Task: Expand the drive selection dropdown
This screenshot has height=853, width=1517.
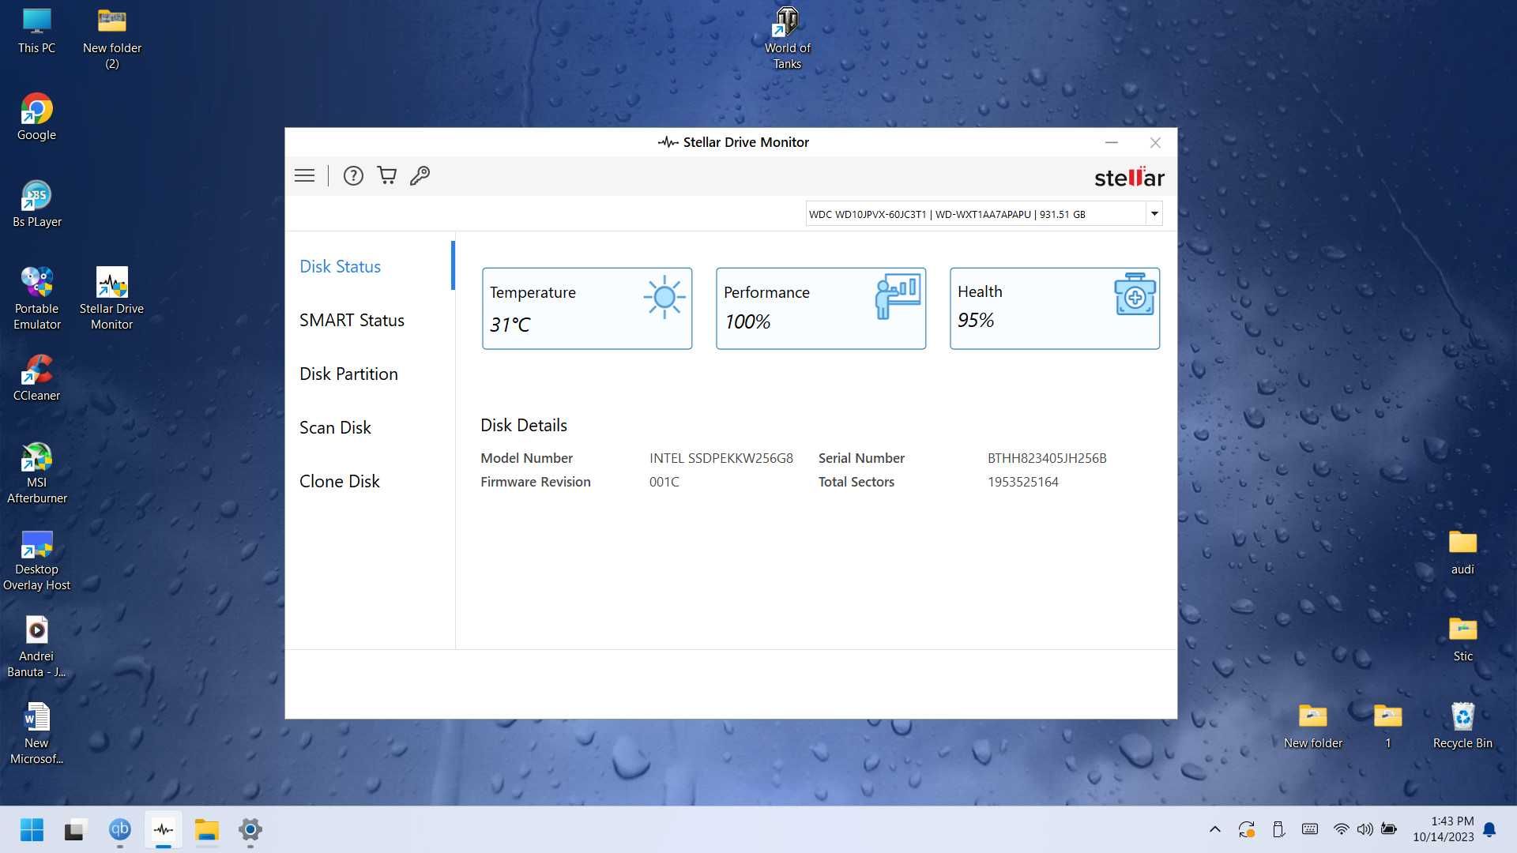Action: [x=1154, y=213]
